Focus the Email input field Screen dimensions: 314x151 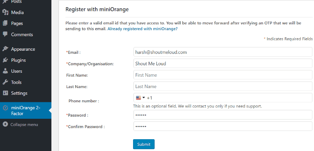pyautogui.click(x=223, y=52)
